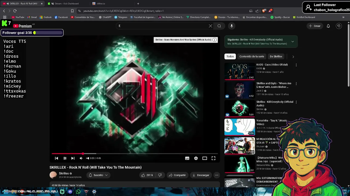Bookmark this page with the bookmark icon
This screenshot has width=350, height=196.
(72, 11)
